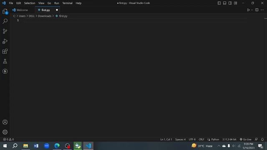Select the Downloads breadcrumb folder

click(45, 16)
